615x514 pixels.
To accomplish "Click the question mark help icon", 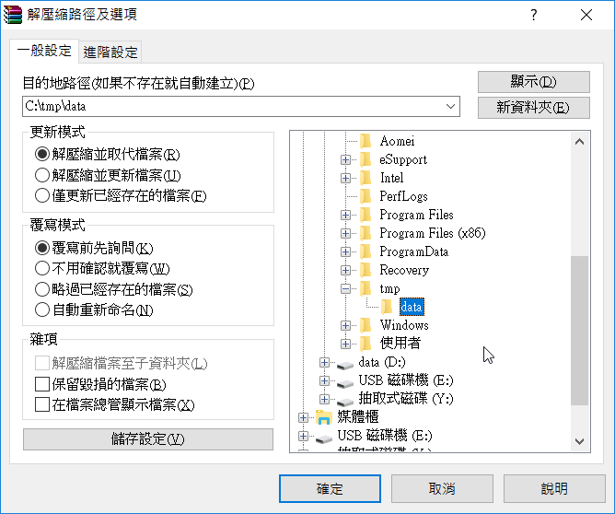I will (534, 15).
